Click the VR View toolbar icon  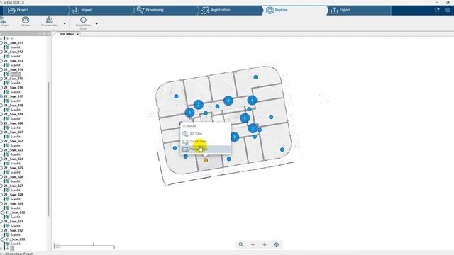click(x=26, y=21)
